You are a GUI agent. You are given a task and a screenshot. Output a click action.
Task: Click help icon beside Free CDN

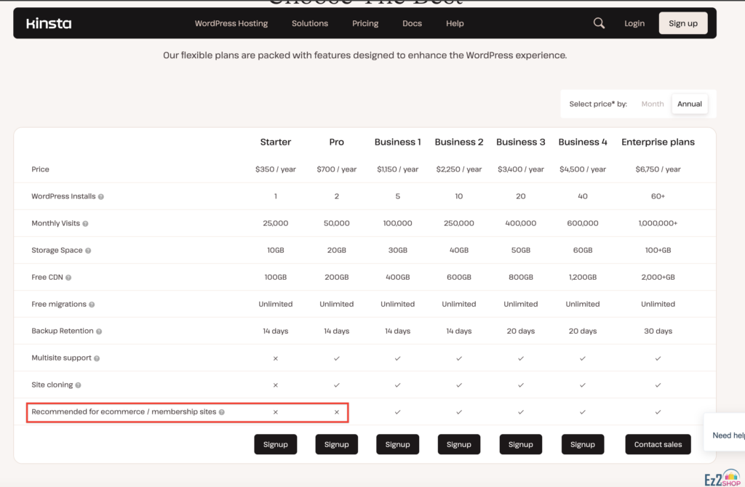[68, 278]
